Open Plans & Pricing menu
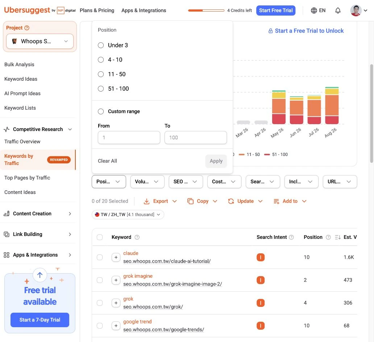The height and width of the screenshot is (342, 374). (97, 10)
